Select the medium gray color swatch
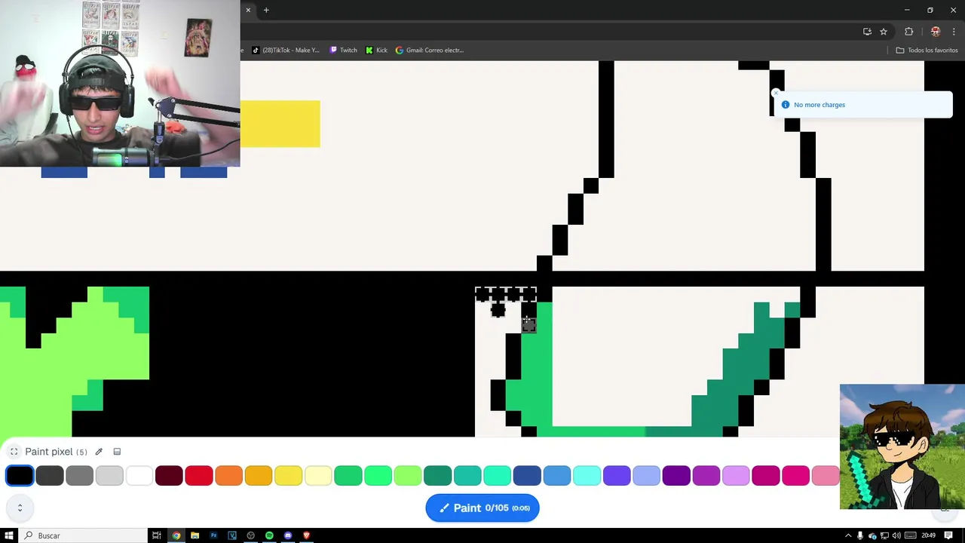Screen dimensions: 965x543 coord(79,475)
